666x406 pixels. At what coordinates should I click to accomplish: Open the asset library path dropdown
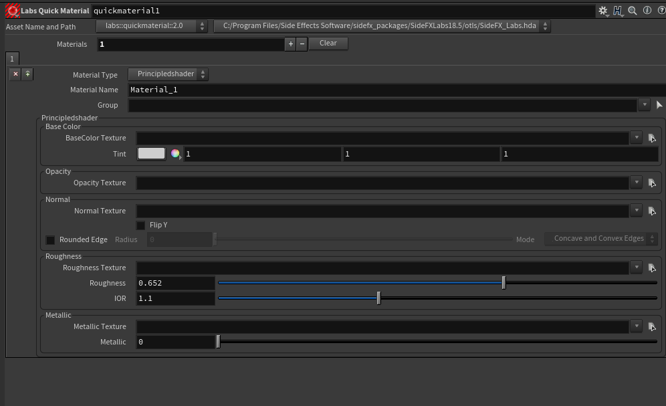(382, 26)
